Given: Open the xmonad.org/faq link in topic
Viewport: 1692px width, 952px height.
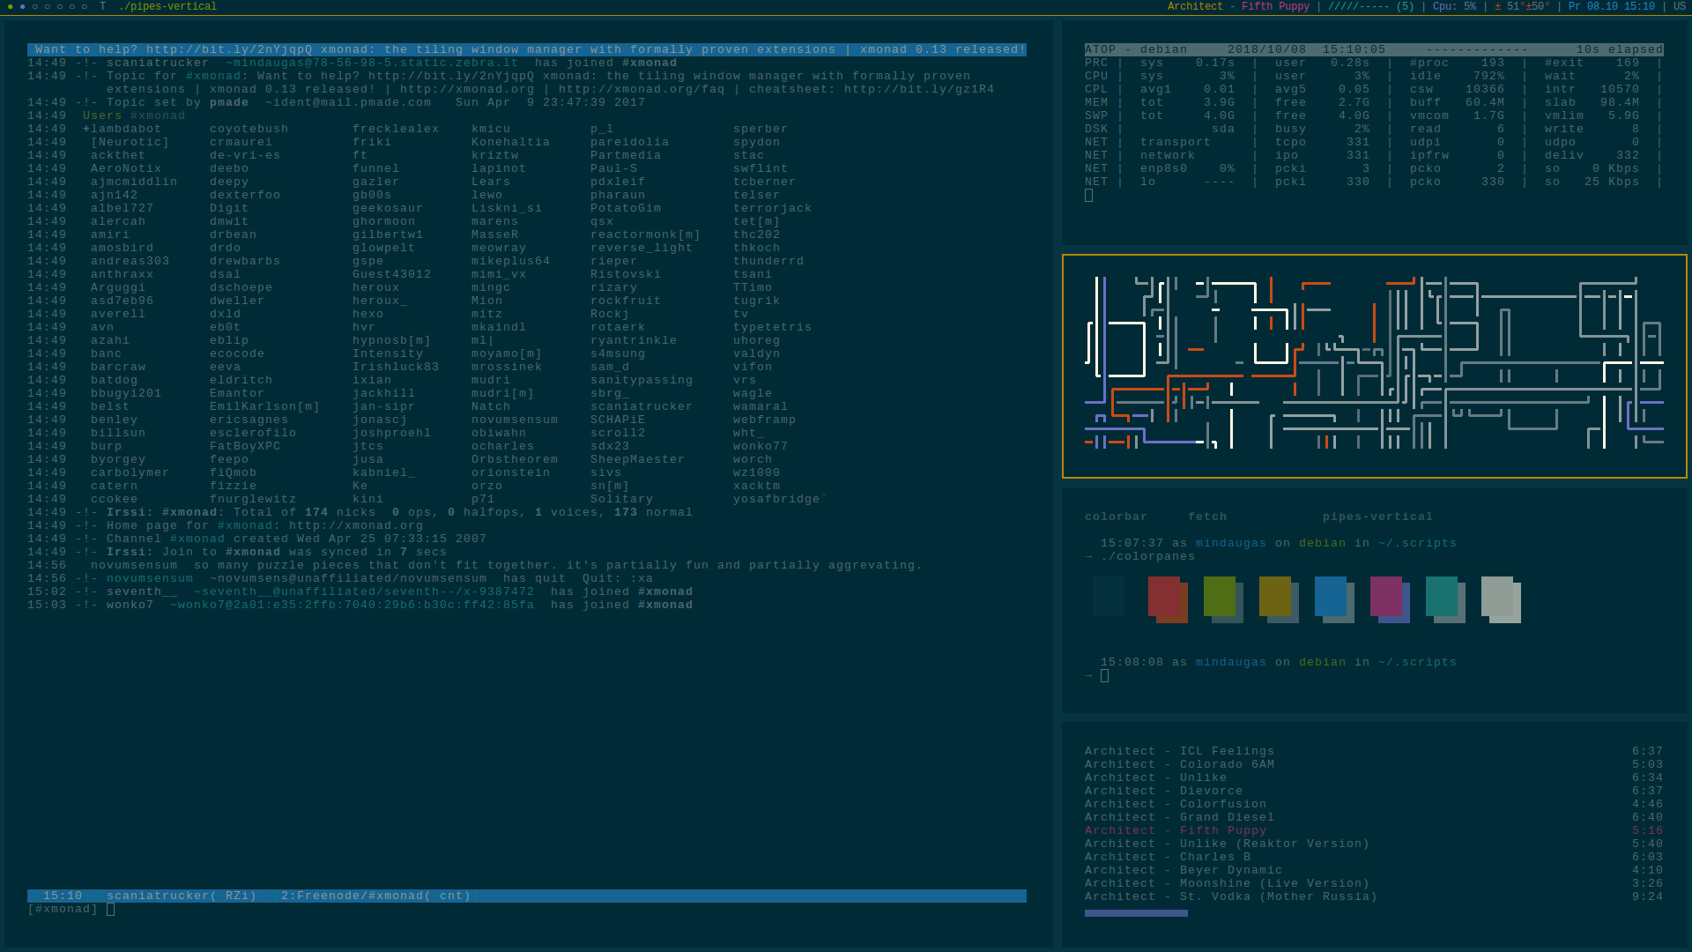Looking at the screenshot, I should click(641, 89).
